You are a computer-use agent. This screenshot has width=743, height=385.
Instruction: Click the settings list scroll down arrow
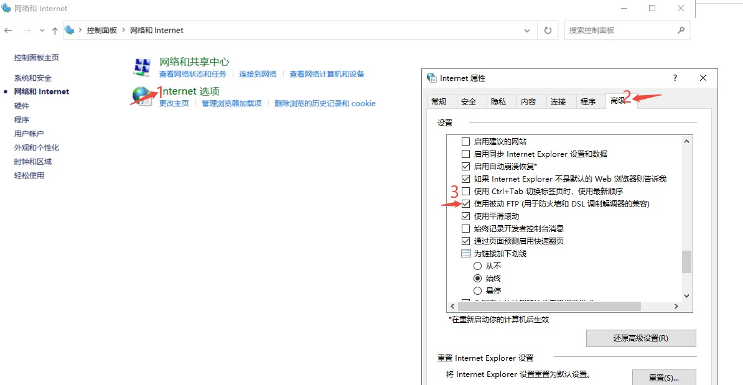(x=686, y=296)
